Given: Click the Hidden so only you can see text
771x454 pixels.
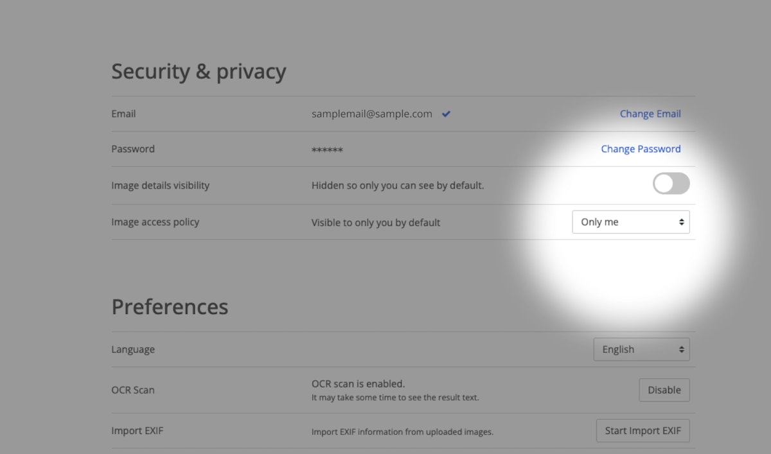Looking at the screenshot, I should pyautogui.click(x=397, y=186).
